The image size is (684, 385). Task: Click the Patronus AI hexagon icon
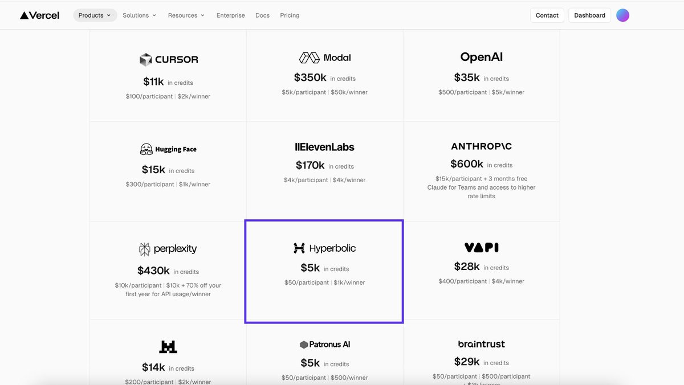coord(303,345)
